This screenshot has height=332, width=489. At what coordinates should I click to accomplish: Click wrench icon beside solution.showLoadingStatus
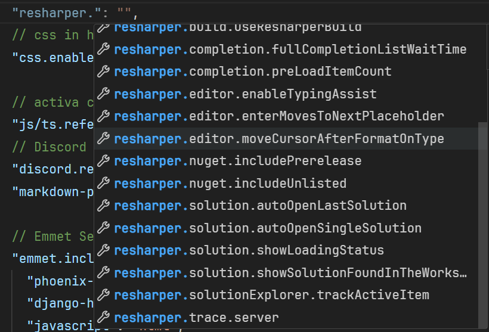[103, 250]
